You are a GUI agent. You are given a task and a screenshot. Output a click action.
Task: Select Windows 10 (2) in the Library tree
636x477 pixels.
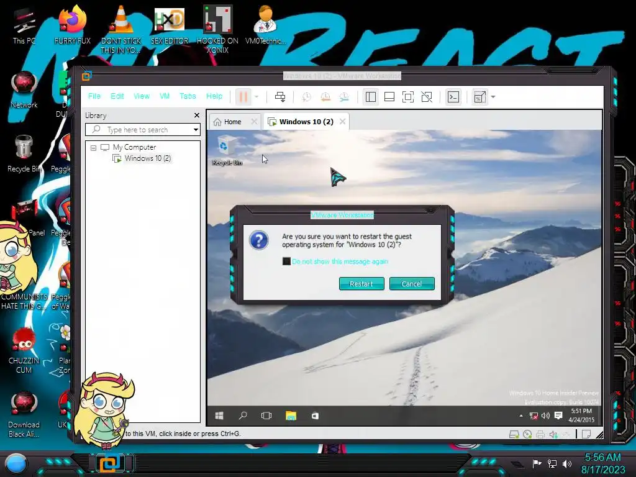coord(148,158)
